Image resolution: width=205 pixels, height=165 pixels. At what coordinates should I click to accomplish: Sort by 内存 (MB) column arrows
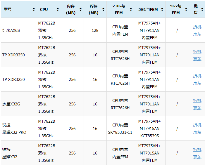click(x=80, y=9)
